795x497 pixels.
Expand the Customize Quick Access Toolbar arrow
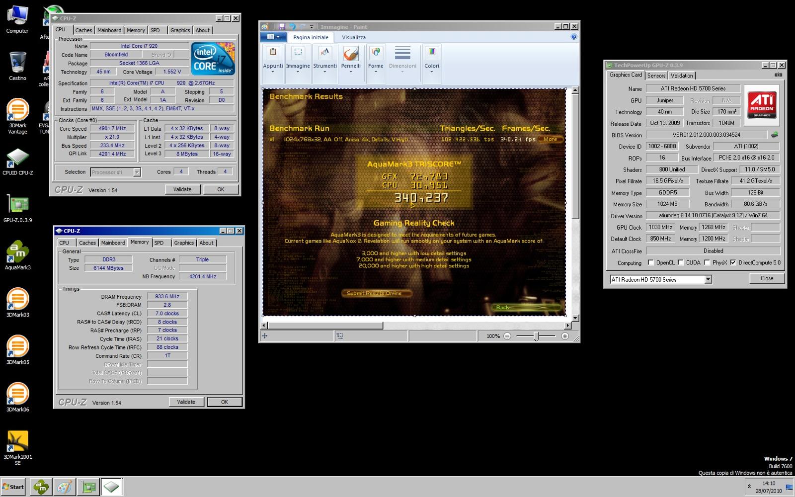(312, 27)
